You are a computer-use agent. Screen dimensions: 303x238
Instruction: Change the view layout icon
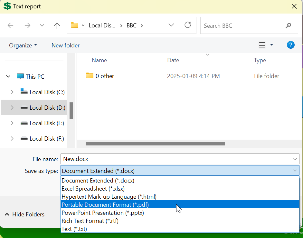point(262,45)
